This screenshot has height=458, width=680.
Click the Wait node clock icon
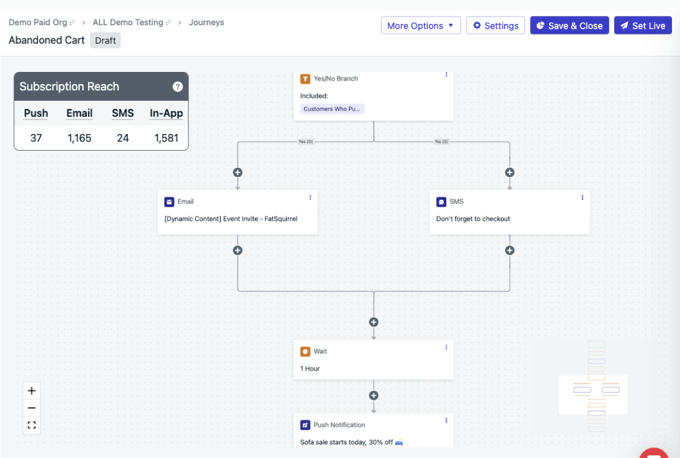(305, 352)
